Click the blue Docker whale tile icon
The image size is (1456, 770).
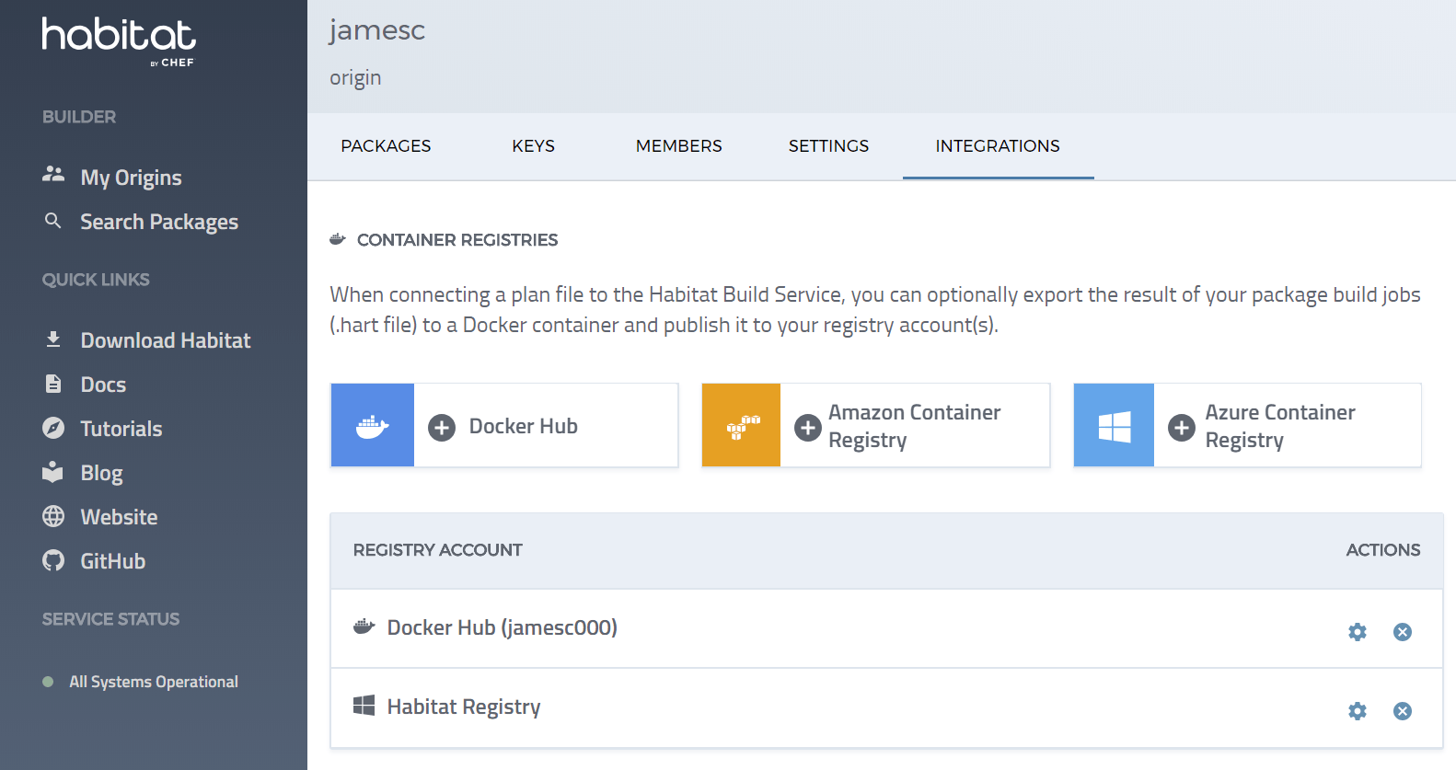373,426
